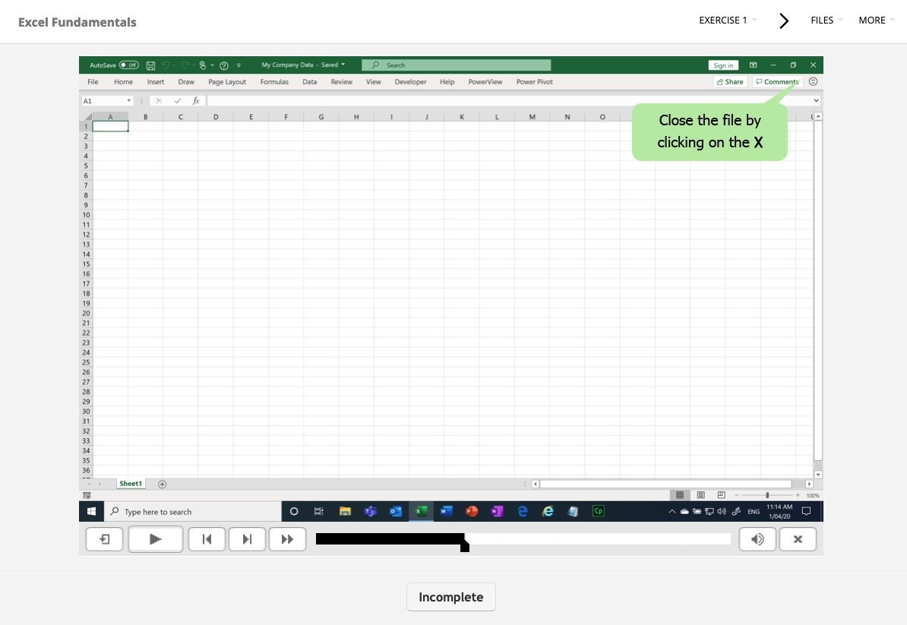The height and width of the screenshot is (625, 907).
Task: Click the Incomplete button
Action: click(450, 597)
